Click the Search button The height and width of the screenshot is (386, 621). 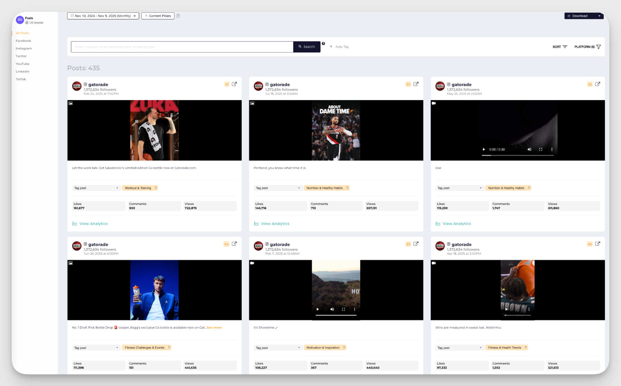point(307,47)
